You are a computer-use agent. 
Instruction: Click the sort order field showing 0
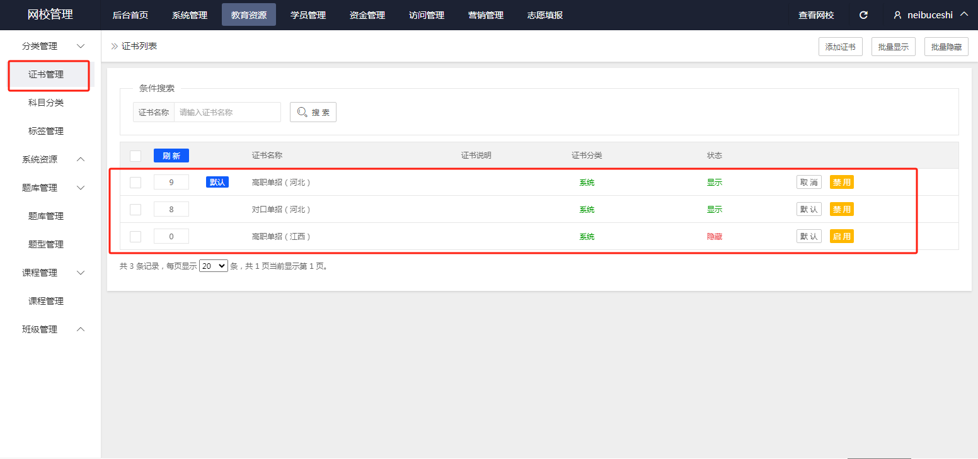(x=171, y=236)
